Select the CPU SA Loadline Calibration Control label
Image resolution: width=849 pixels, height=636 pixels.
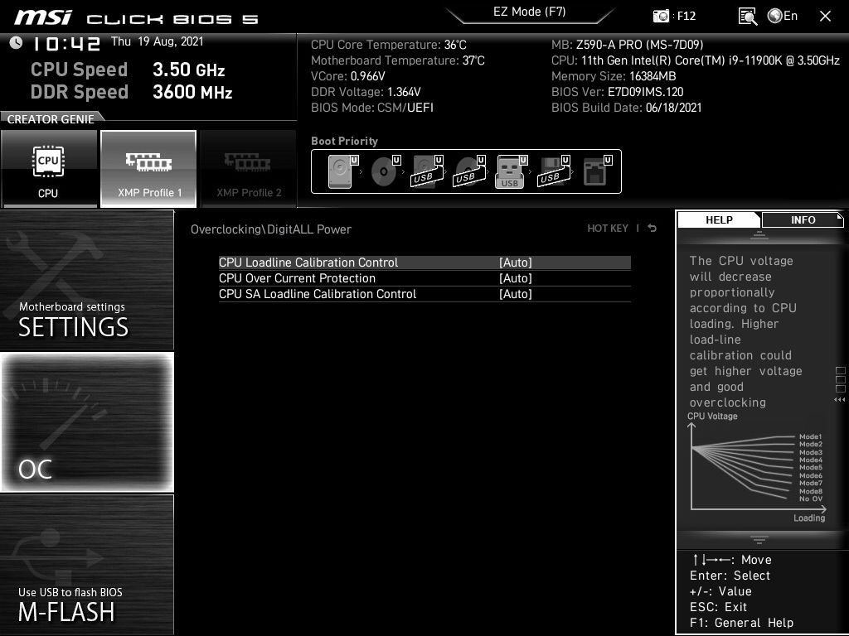click(x=318, y=294)
